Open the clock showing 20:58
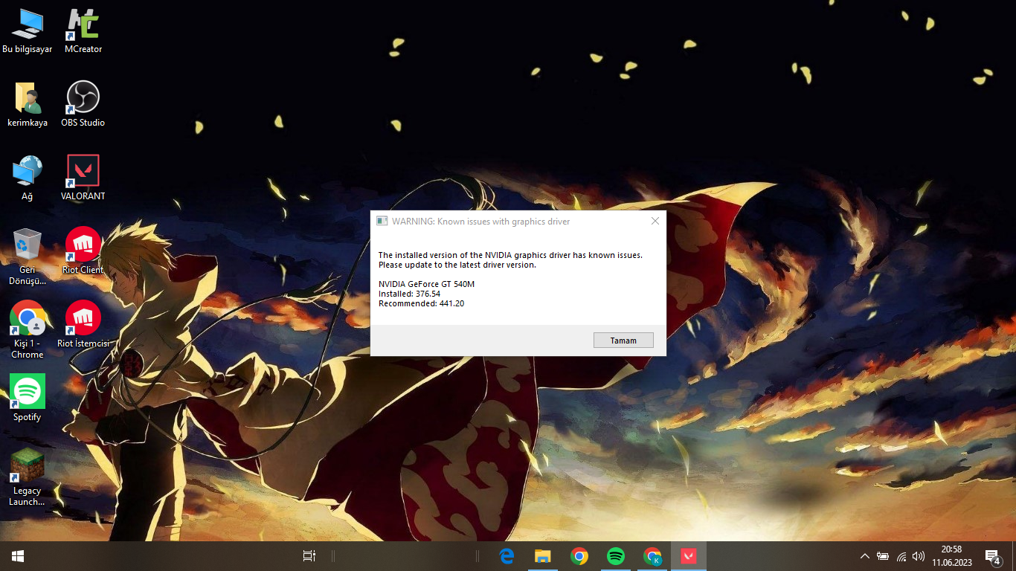The height and width of the screenshot is (571, 1016). 951,556
